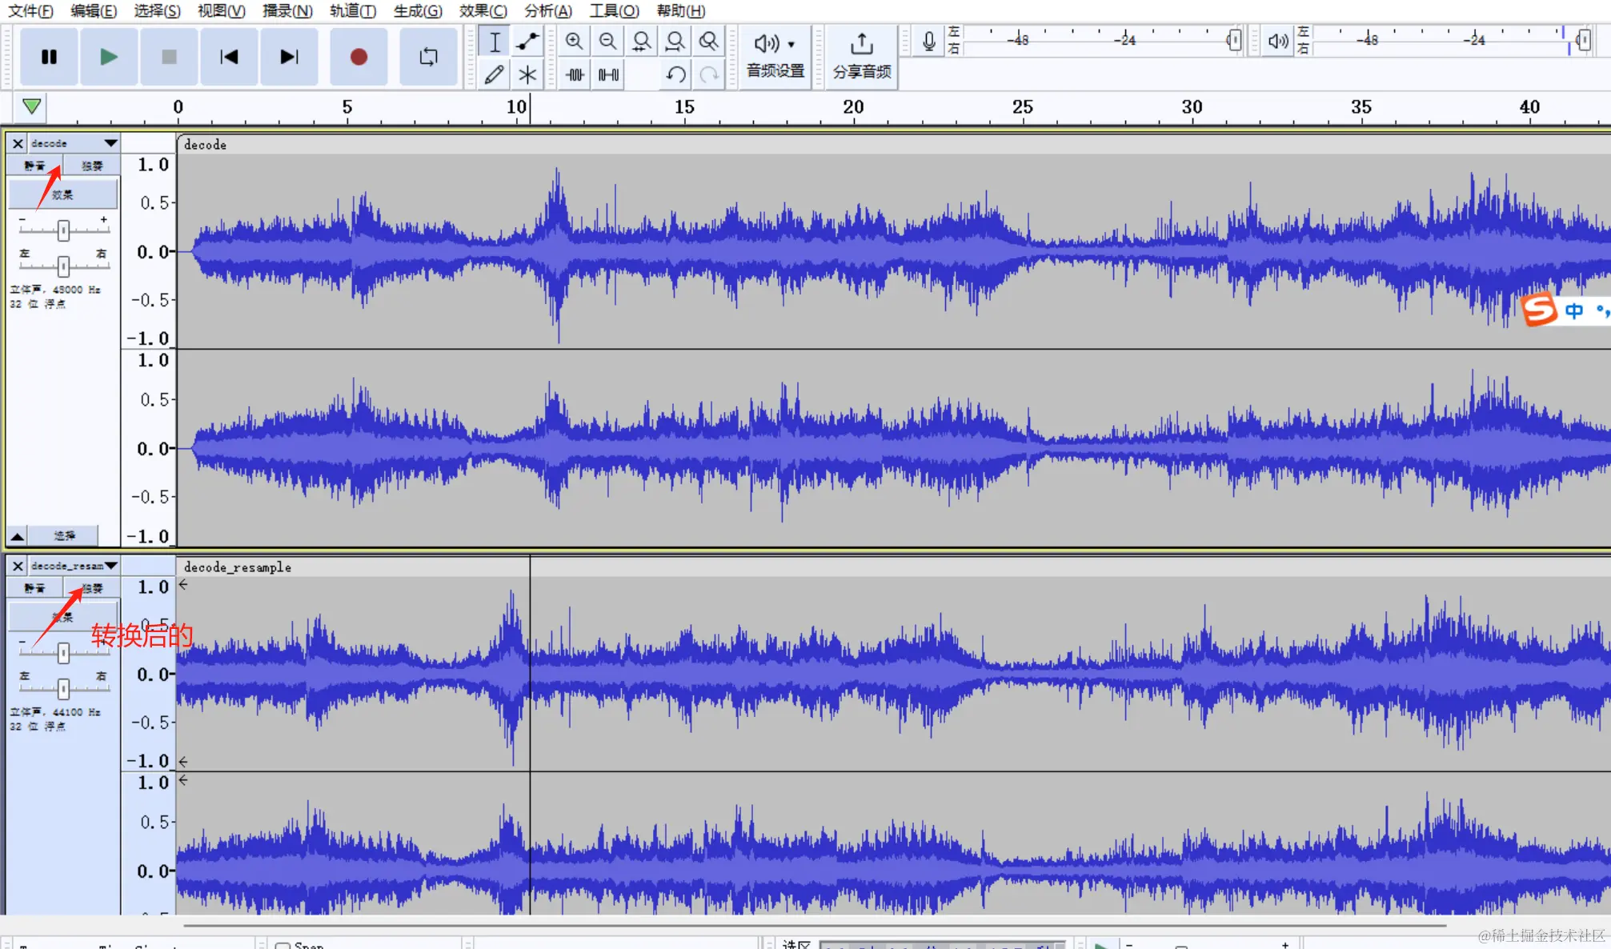Open the 音频设置 audio setup dropdown
Viewport: 1611px width, 949px height.
point(775,56)
